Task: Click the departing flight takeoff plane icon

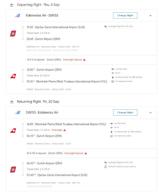Action: tap(12, 5)
